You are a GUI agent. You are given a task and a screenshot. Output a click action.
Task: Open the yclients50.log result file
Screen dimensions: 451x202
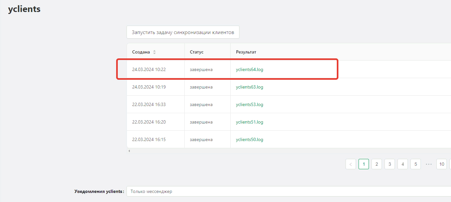250,139
